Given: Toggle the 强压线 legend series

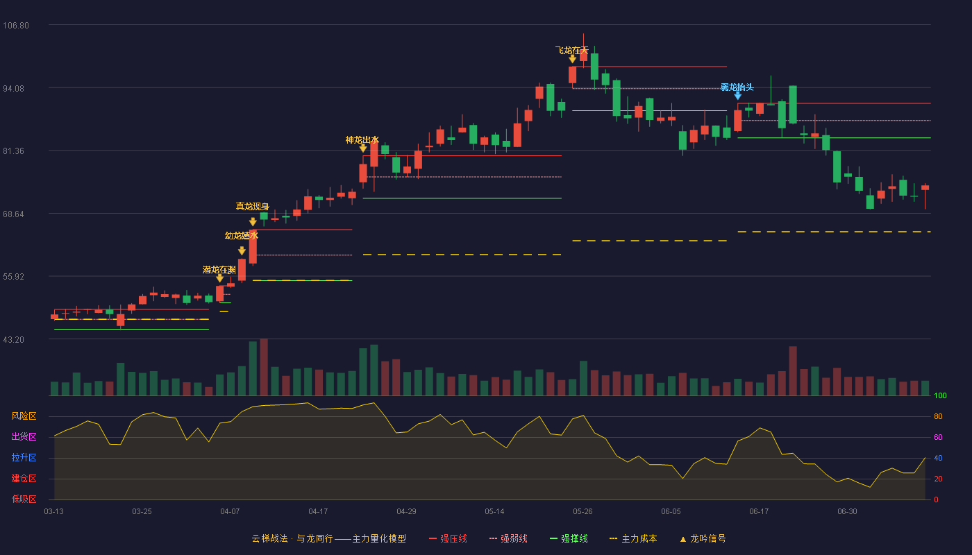Looking at the screenshot, I should pos(449,538).
